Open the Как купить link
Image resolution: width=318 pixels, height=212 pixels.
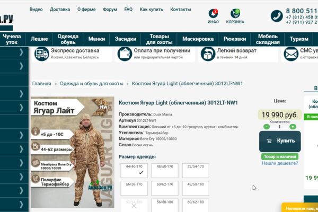(151, 10)
